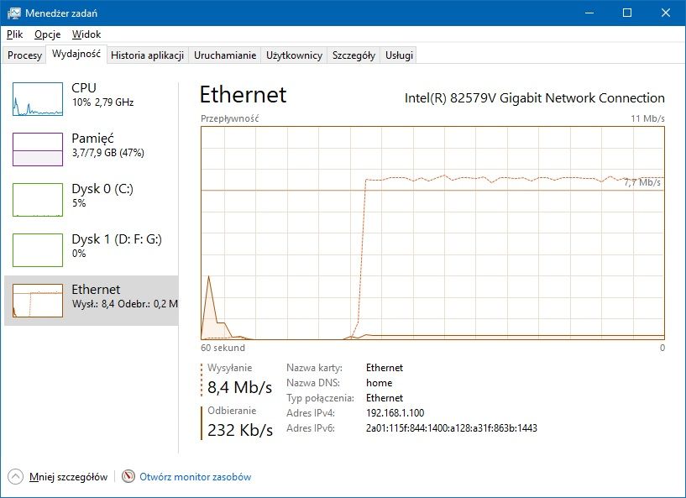Go to the Uruchamianie tab
686x498 pixels.
[x=224, y=55]
